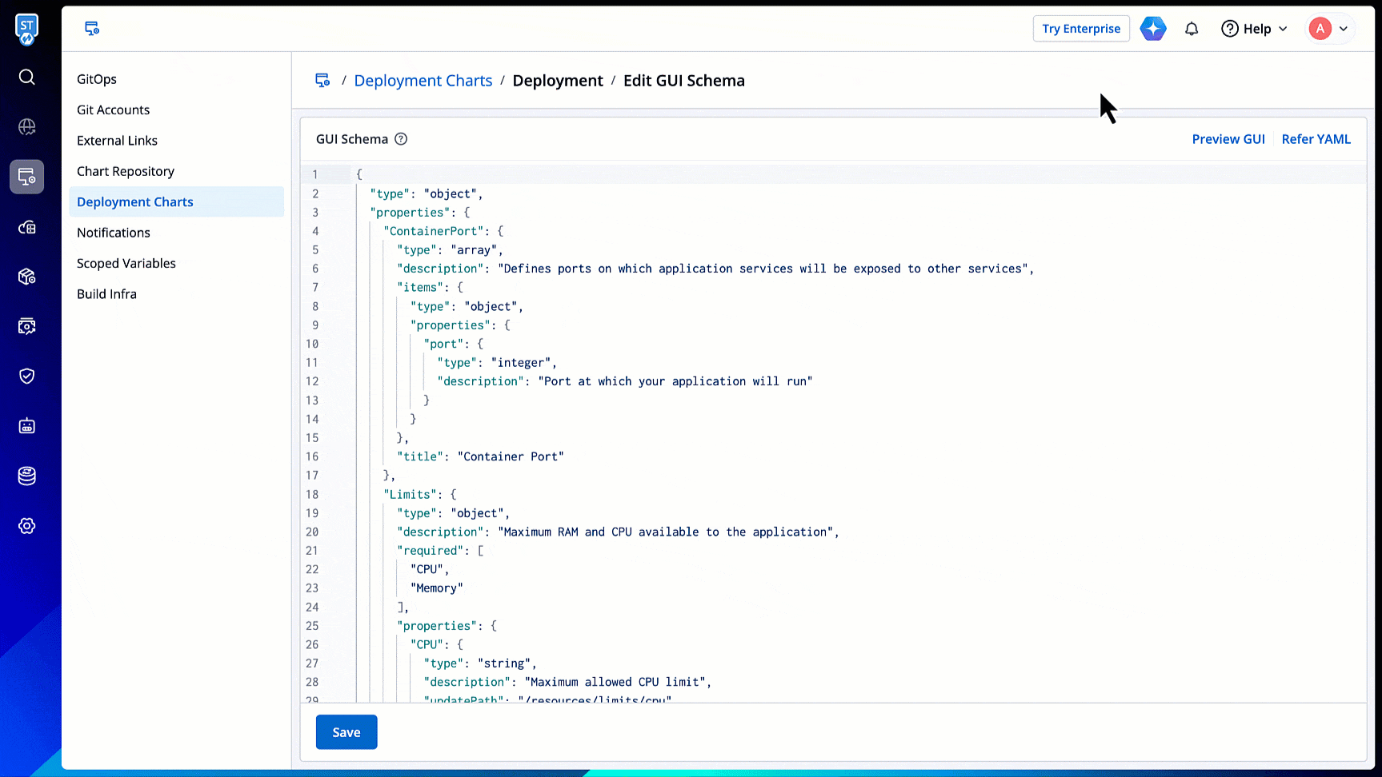Click the database stack icon in sidebar
The width and height of the screenshot is (1382, 777).
coord(27,476)
